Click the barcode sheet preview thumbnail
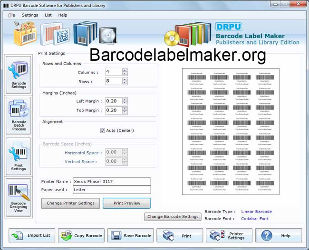Image resolution: width=309 pixels, height=250 pixels. click(x=231, y=131)
